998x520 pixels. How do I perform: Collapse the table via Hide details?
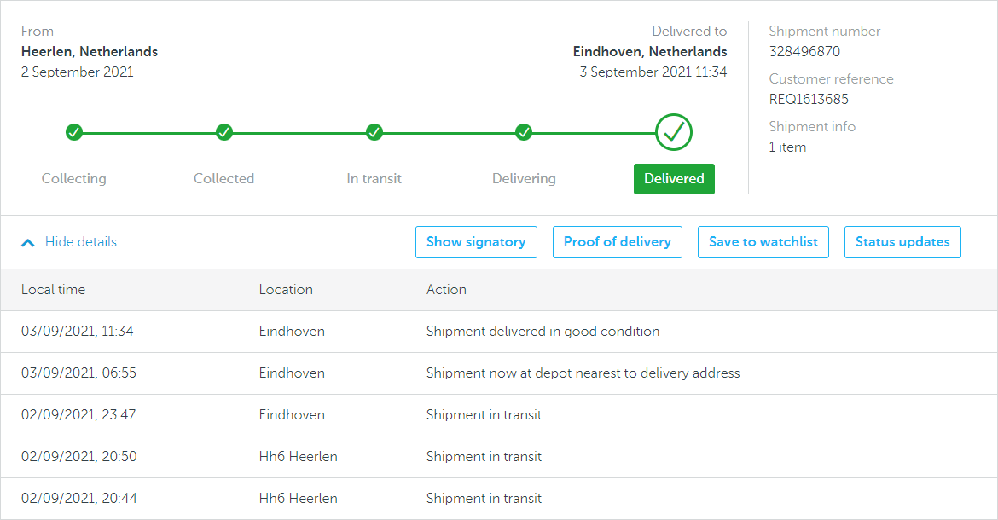(x=80, y=242)
